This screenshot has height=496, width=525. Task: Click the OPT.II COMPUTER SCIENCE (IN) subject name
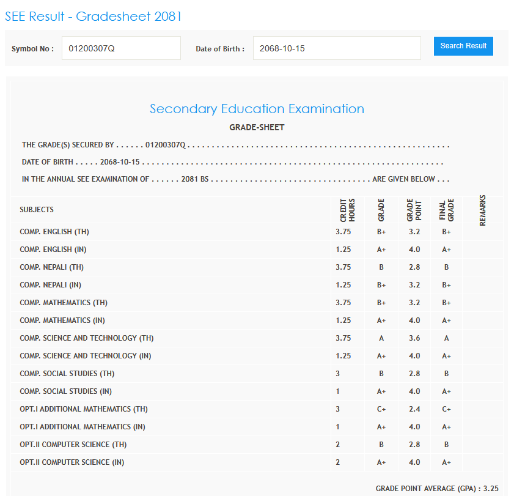tap(72, 462)
